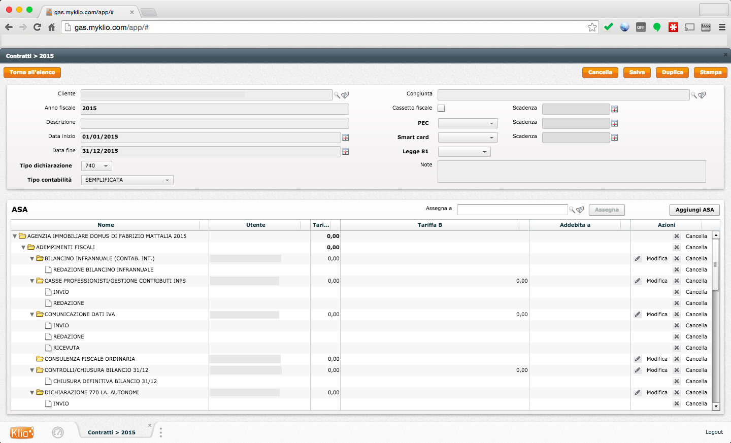
Task: Bookmark the page with star icon
Action: [592, 27]
